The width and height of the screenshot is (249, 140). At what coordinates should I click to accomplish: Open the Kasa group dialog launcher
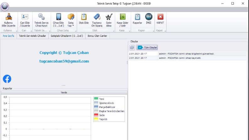[130, 31]
